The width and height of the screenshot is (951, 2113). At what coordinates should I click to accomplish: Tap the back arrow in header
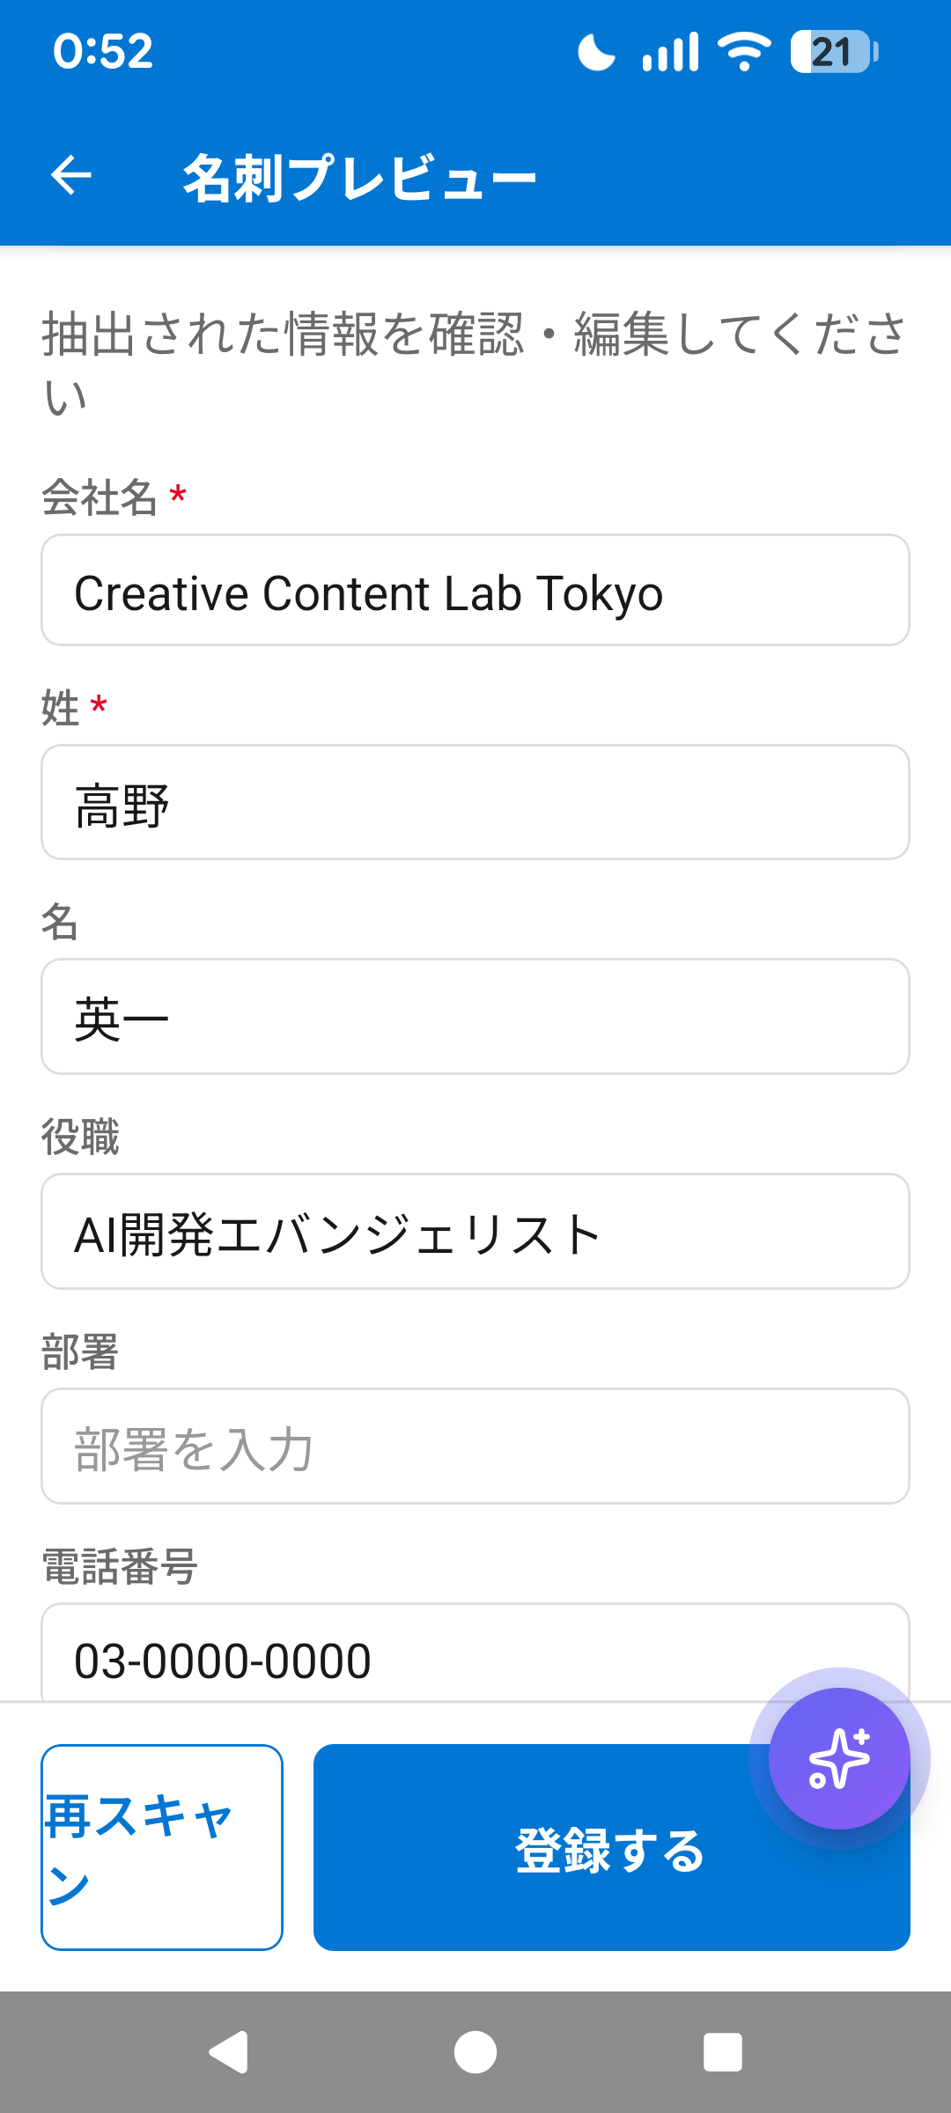pyautogui.click(x=71, y=175)
